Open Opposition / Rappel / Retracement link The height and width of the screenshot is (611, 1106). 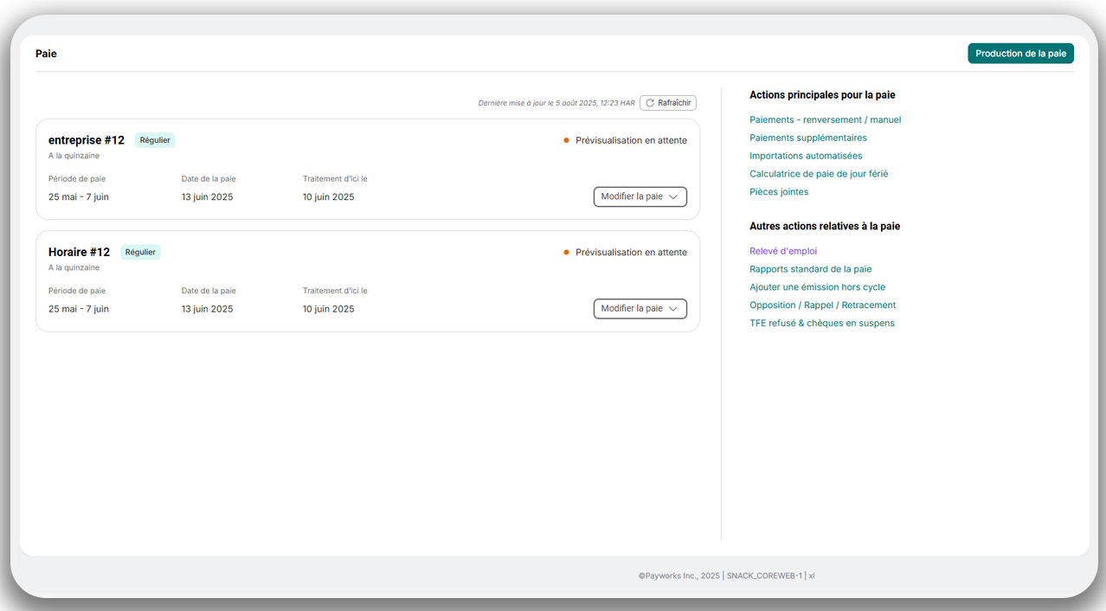click(822, 305)
